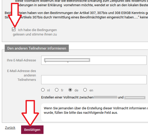The image size is (148, 135).
Task: Choose the 'fr' language radio button
Action: click(57, 90)
